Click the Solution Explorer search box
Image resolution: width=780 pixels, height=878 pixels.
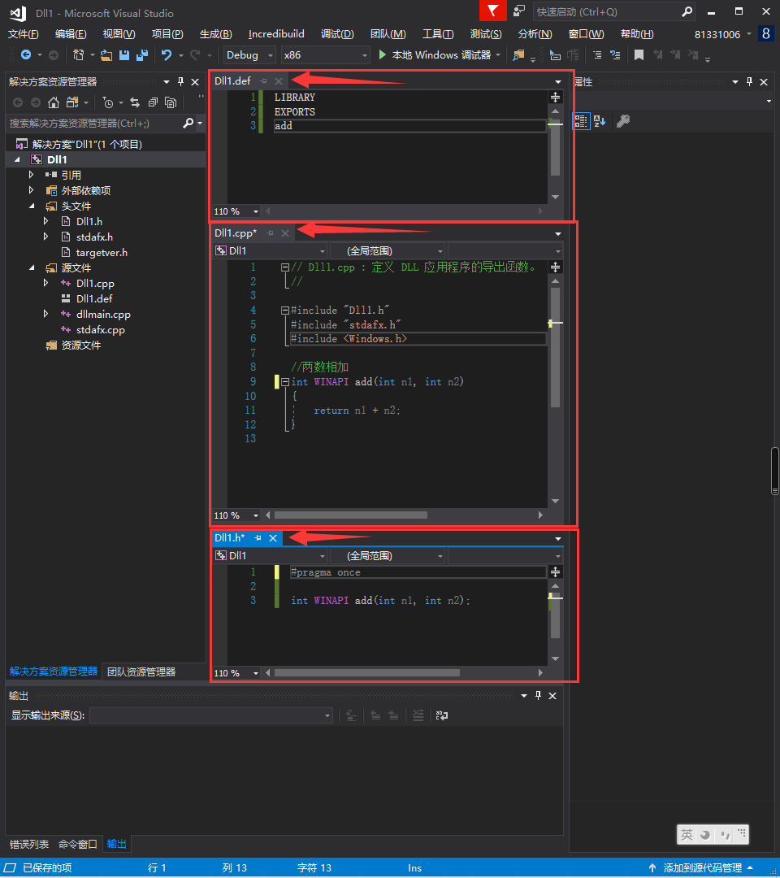click(x=95, y=124)
